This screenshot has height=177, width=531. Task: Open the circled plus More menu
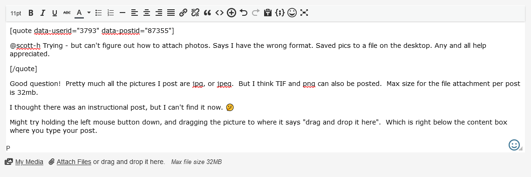coord(231,13)
